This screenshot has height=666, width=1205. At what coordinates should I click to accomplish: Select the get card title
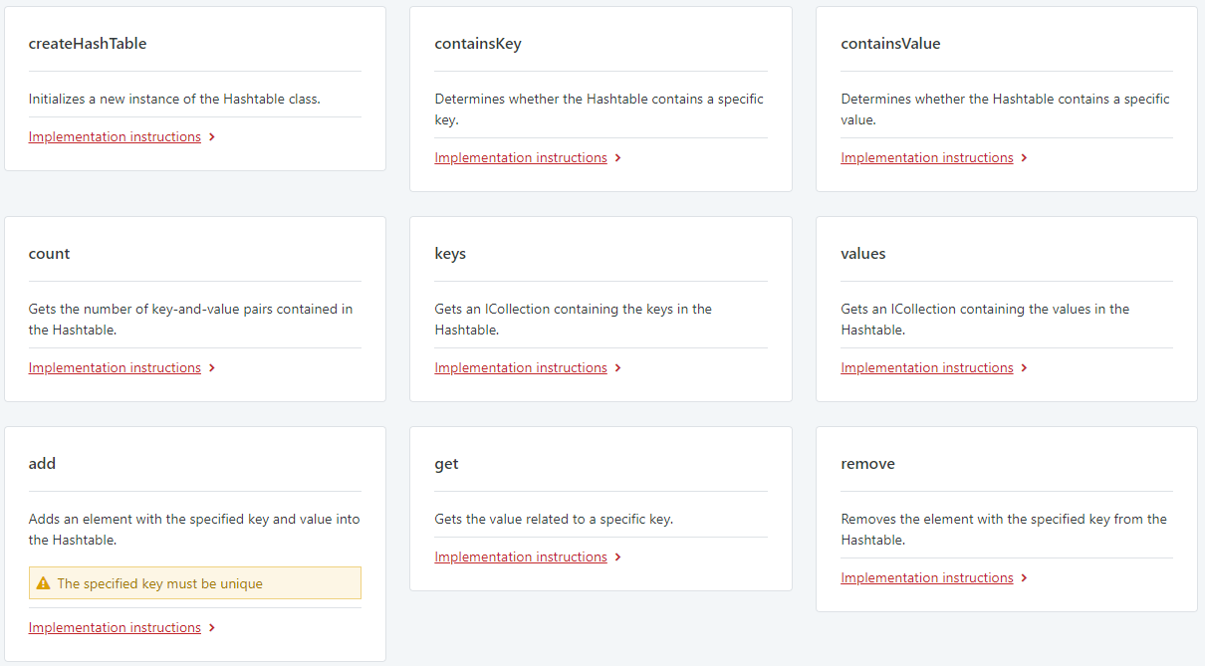tap(446, 463)
